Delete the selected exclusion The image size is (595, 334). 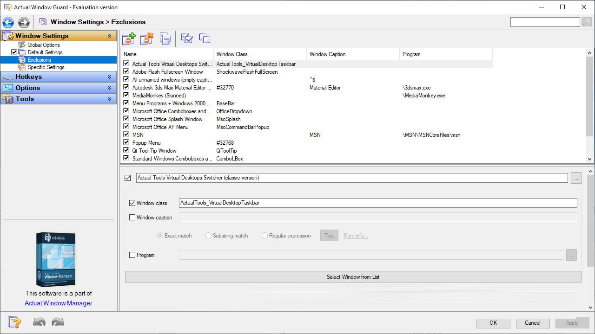[x=147, y=39]
